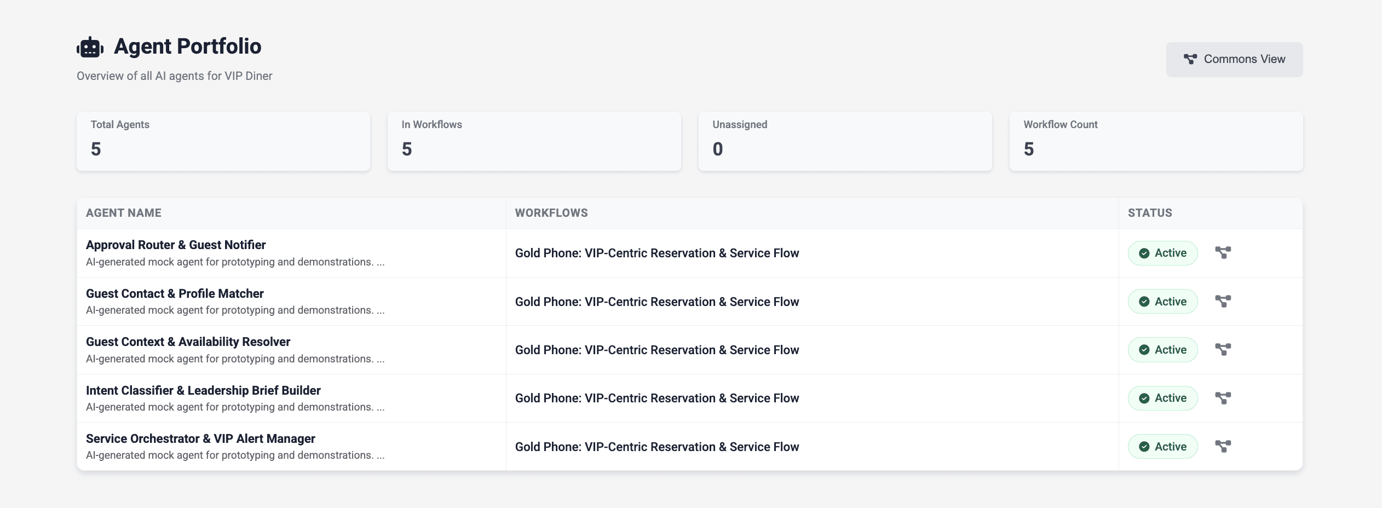Click the workflow icon for Approval Router agent
This screenshot has height=508, width=1382.
click(x=1223, y=253)
